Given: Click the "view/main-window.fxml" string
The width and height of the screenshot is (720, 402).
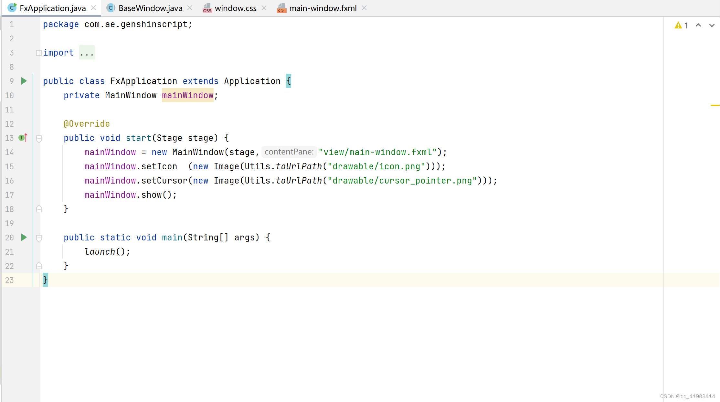Looking at the screenshot, I should 378,152.
